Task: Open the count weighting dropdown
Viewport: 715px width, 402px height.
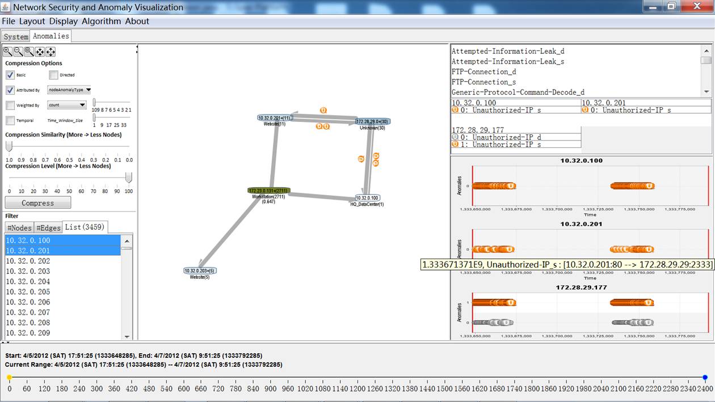Action: (x=67, y=105)
